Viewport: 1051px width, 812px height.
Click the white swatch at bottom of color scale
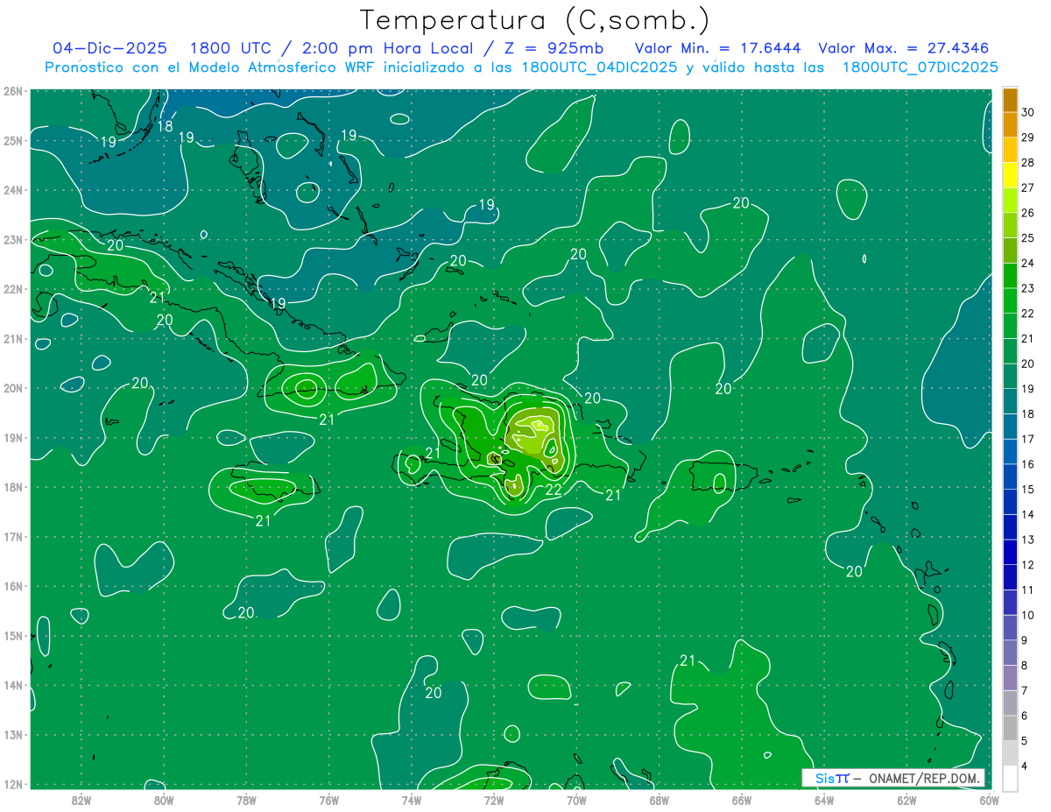(x=1010, y=777)
